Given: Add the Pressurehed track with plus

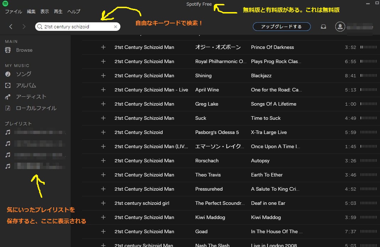Looking at the screenshot, I should (103, 189).
